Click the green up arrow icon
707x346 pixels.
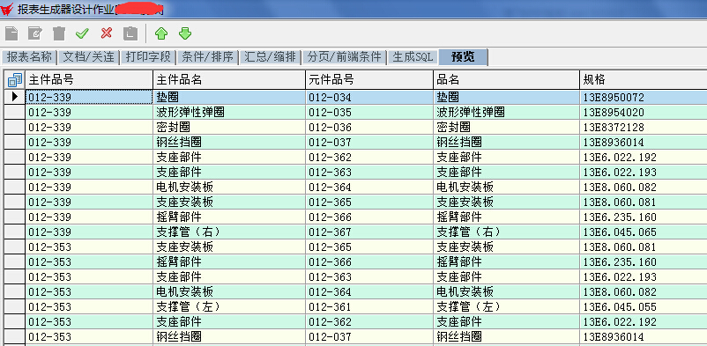161,33
